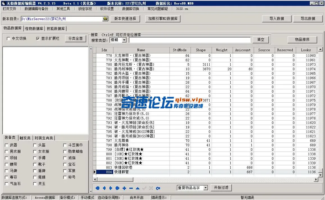
Task: Click the 导入数据 button
Action: tap(277, 18)
